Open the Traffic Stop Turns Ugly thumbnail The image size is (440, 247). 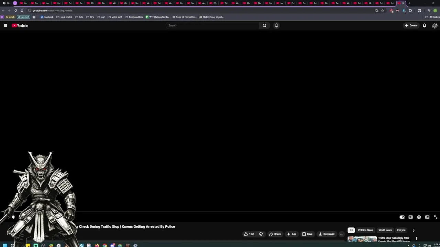tap(362, 239)
